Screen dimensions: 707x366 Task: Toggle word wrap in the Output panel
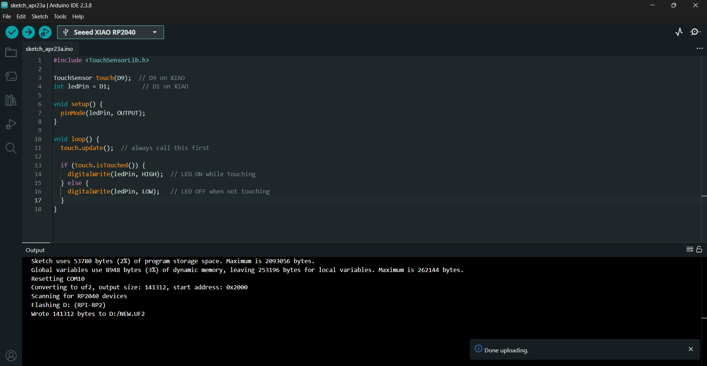pos(690,250)
